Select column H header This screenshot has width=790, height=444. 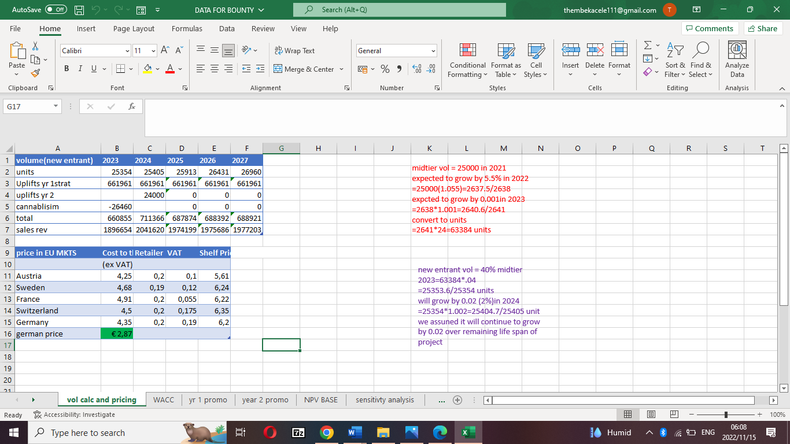pos(318,149)
